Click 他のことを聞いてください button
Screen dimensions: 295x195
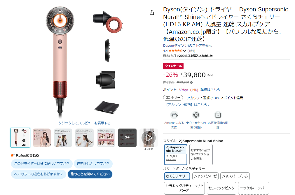coord(90,174)
